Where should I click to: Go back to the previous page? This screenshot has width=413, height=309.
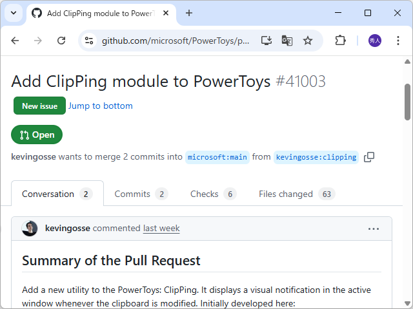(x=15, y=41)
